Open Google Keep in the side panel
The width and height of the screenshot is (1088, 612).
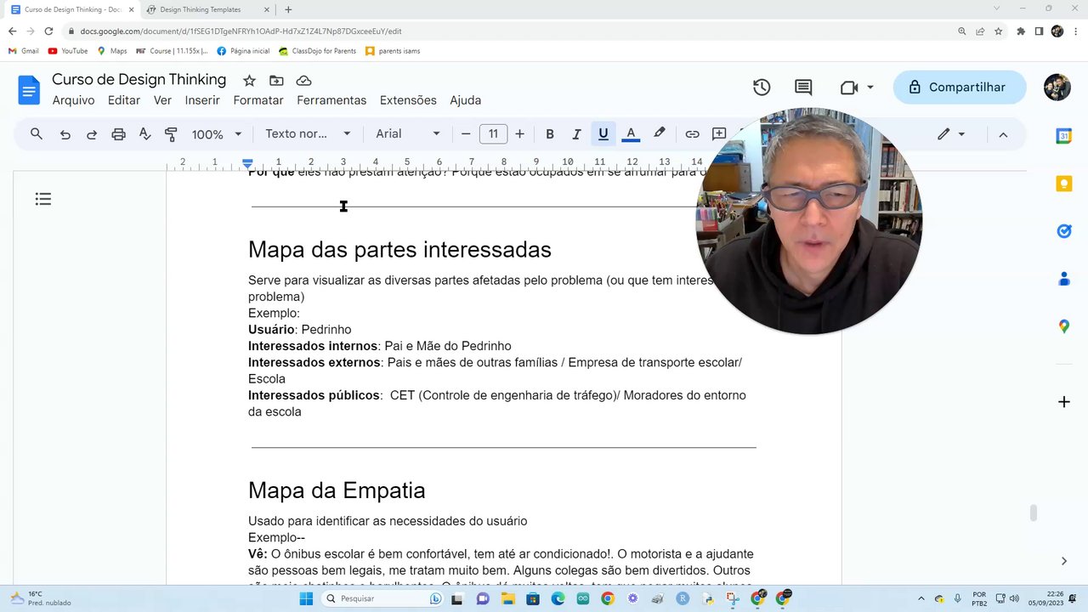(1064, 184)
